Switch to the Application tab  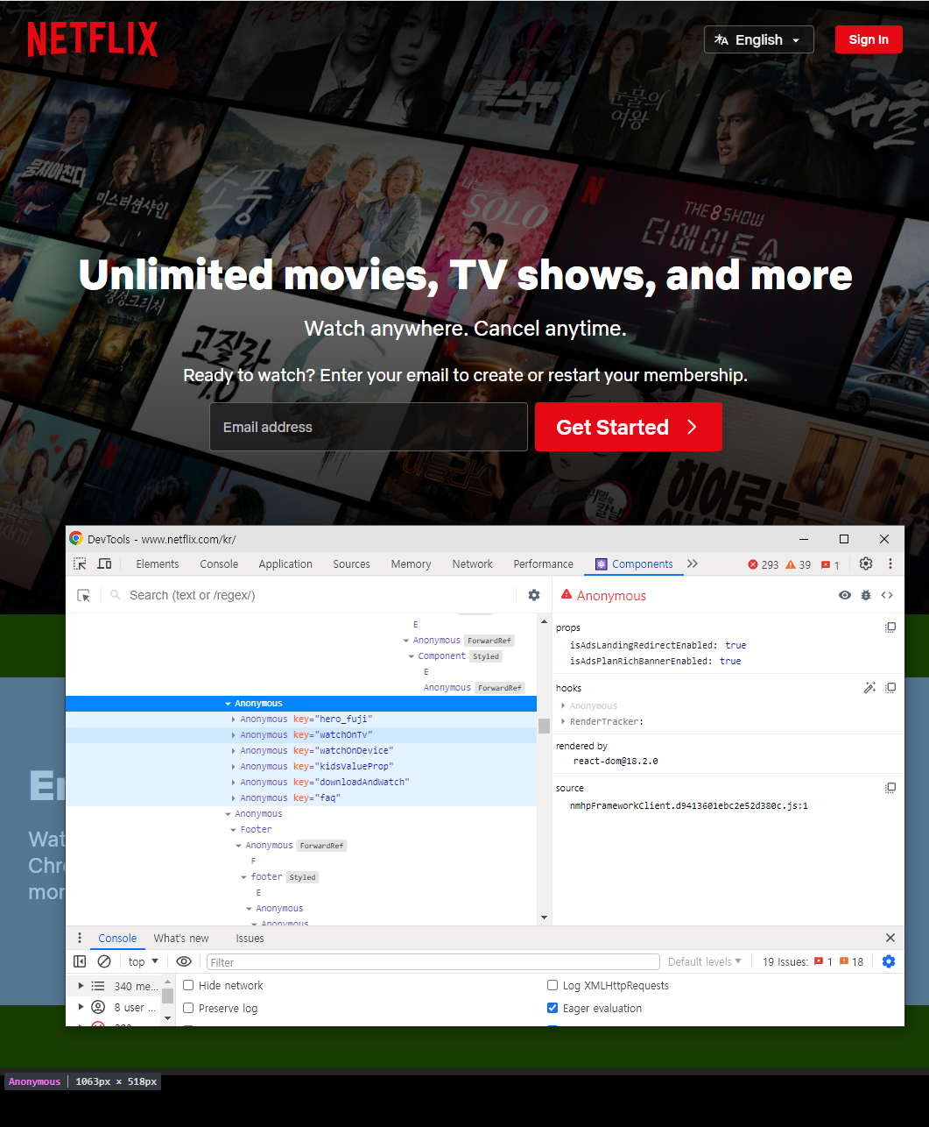[285, 564]
